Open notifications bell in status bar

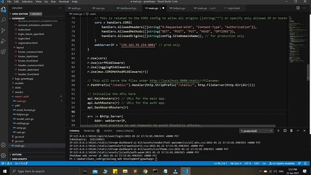pyautogui.click(x=305, y=163)
